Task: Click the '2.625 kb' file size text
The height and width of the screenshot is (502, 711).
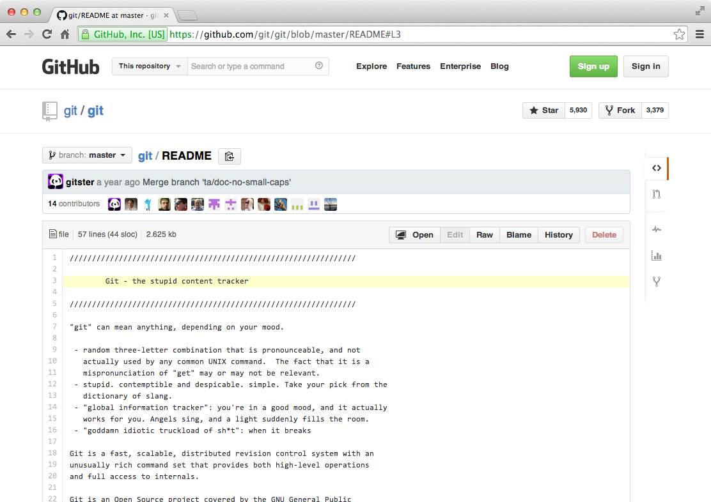Action: (x=161, y=234)
